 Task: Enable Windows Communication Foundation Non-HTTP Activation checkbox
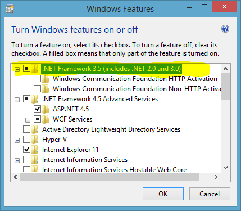click(37, 89)
